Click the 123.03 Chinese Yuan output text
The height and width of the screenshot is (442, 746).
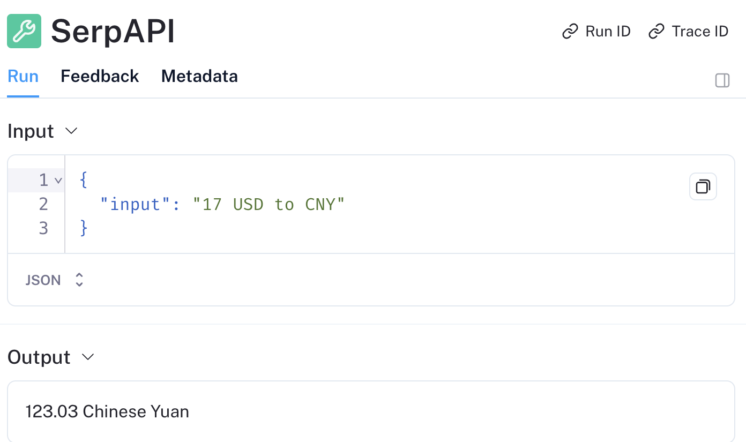click(107, 411)
